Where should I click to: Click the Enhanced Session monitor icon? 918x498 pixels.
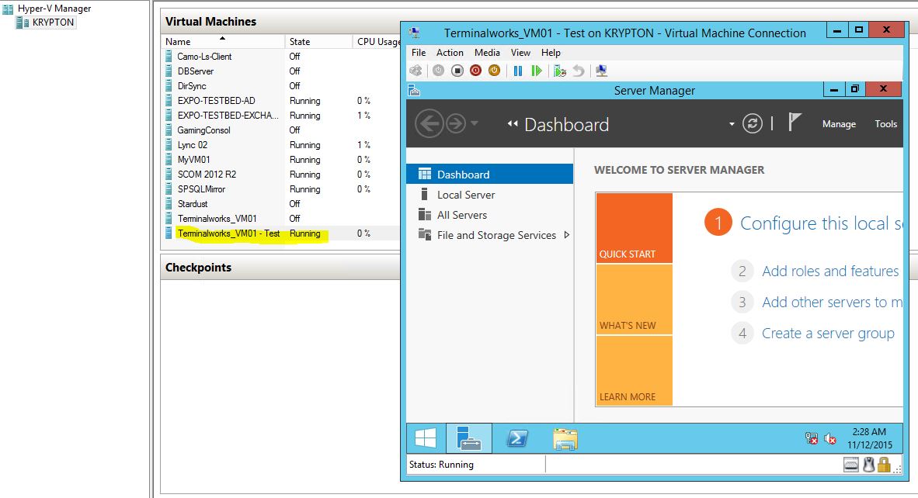click(x=601, y=71)
